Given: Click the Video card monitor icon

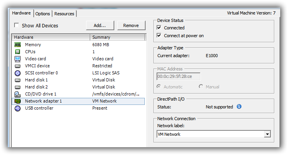Looking at the screenshot, I should point(18,59).
